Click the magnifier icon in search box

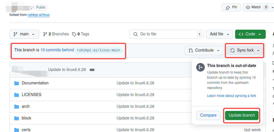click(x=136, y=34)
